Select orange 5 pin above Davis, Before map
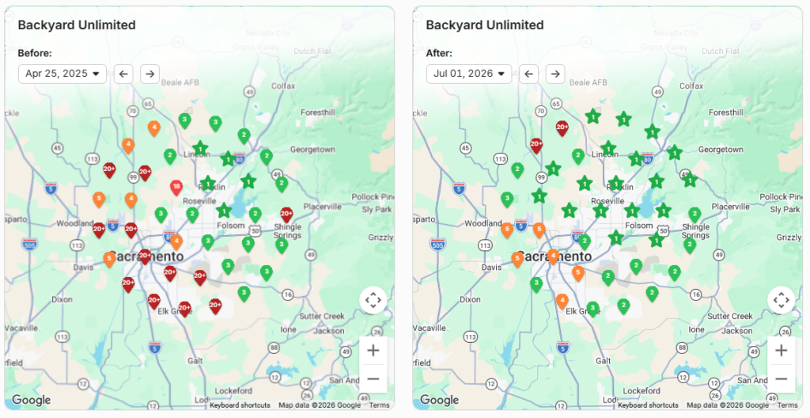The image size is (810, 418). tap(109, 259)
